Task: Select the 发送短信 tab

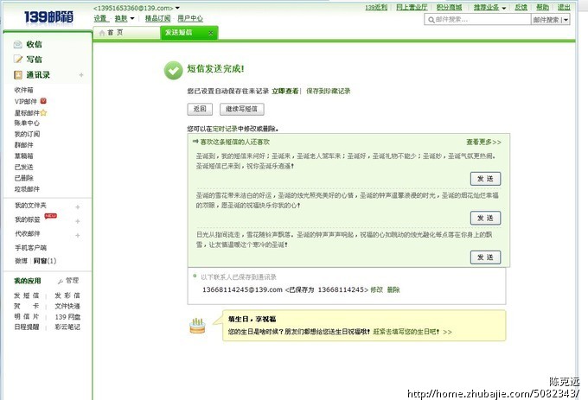Action: (x=189, y=33)
